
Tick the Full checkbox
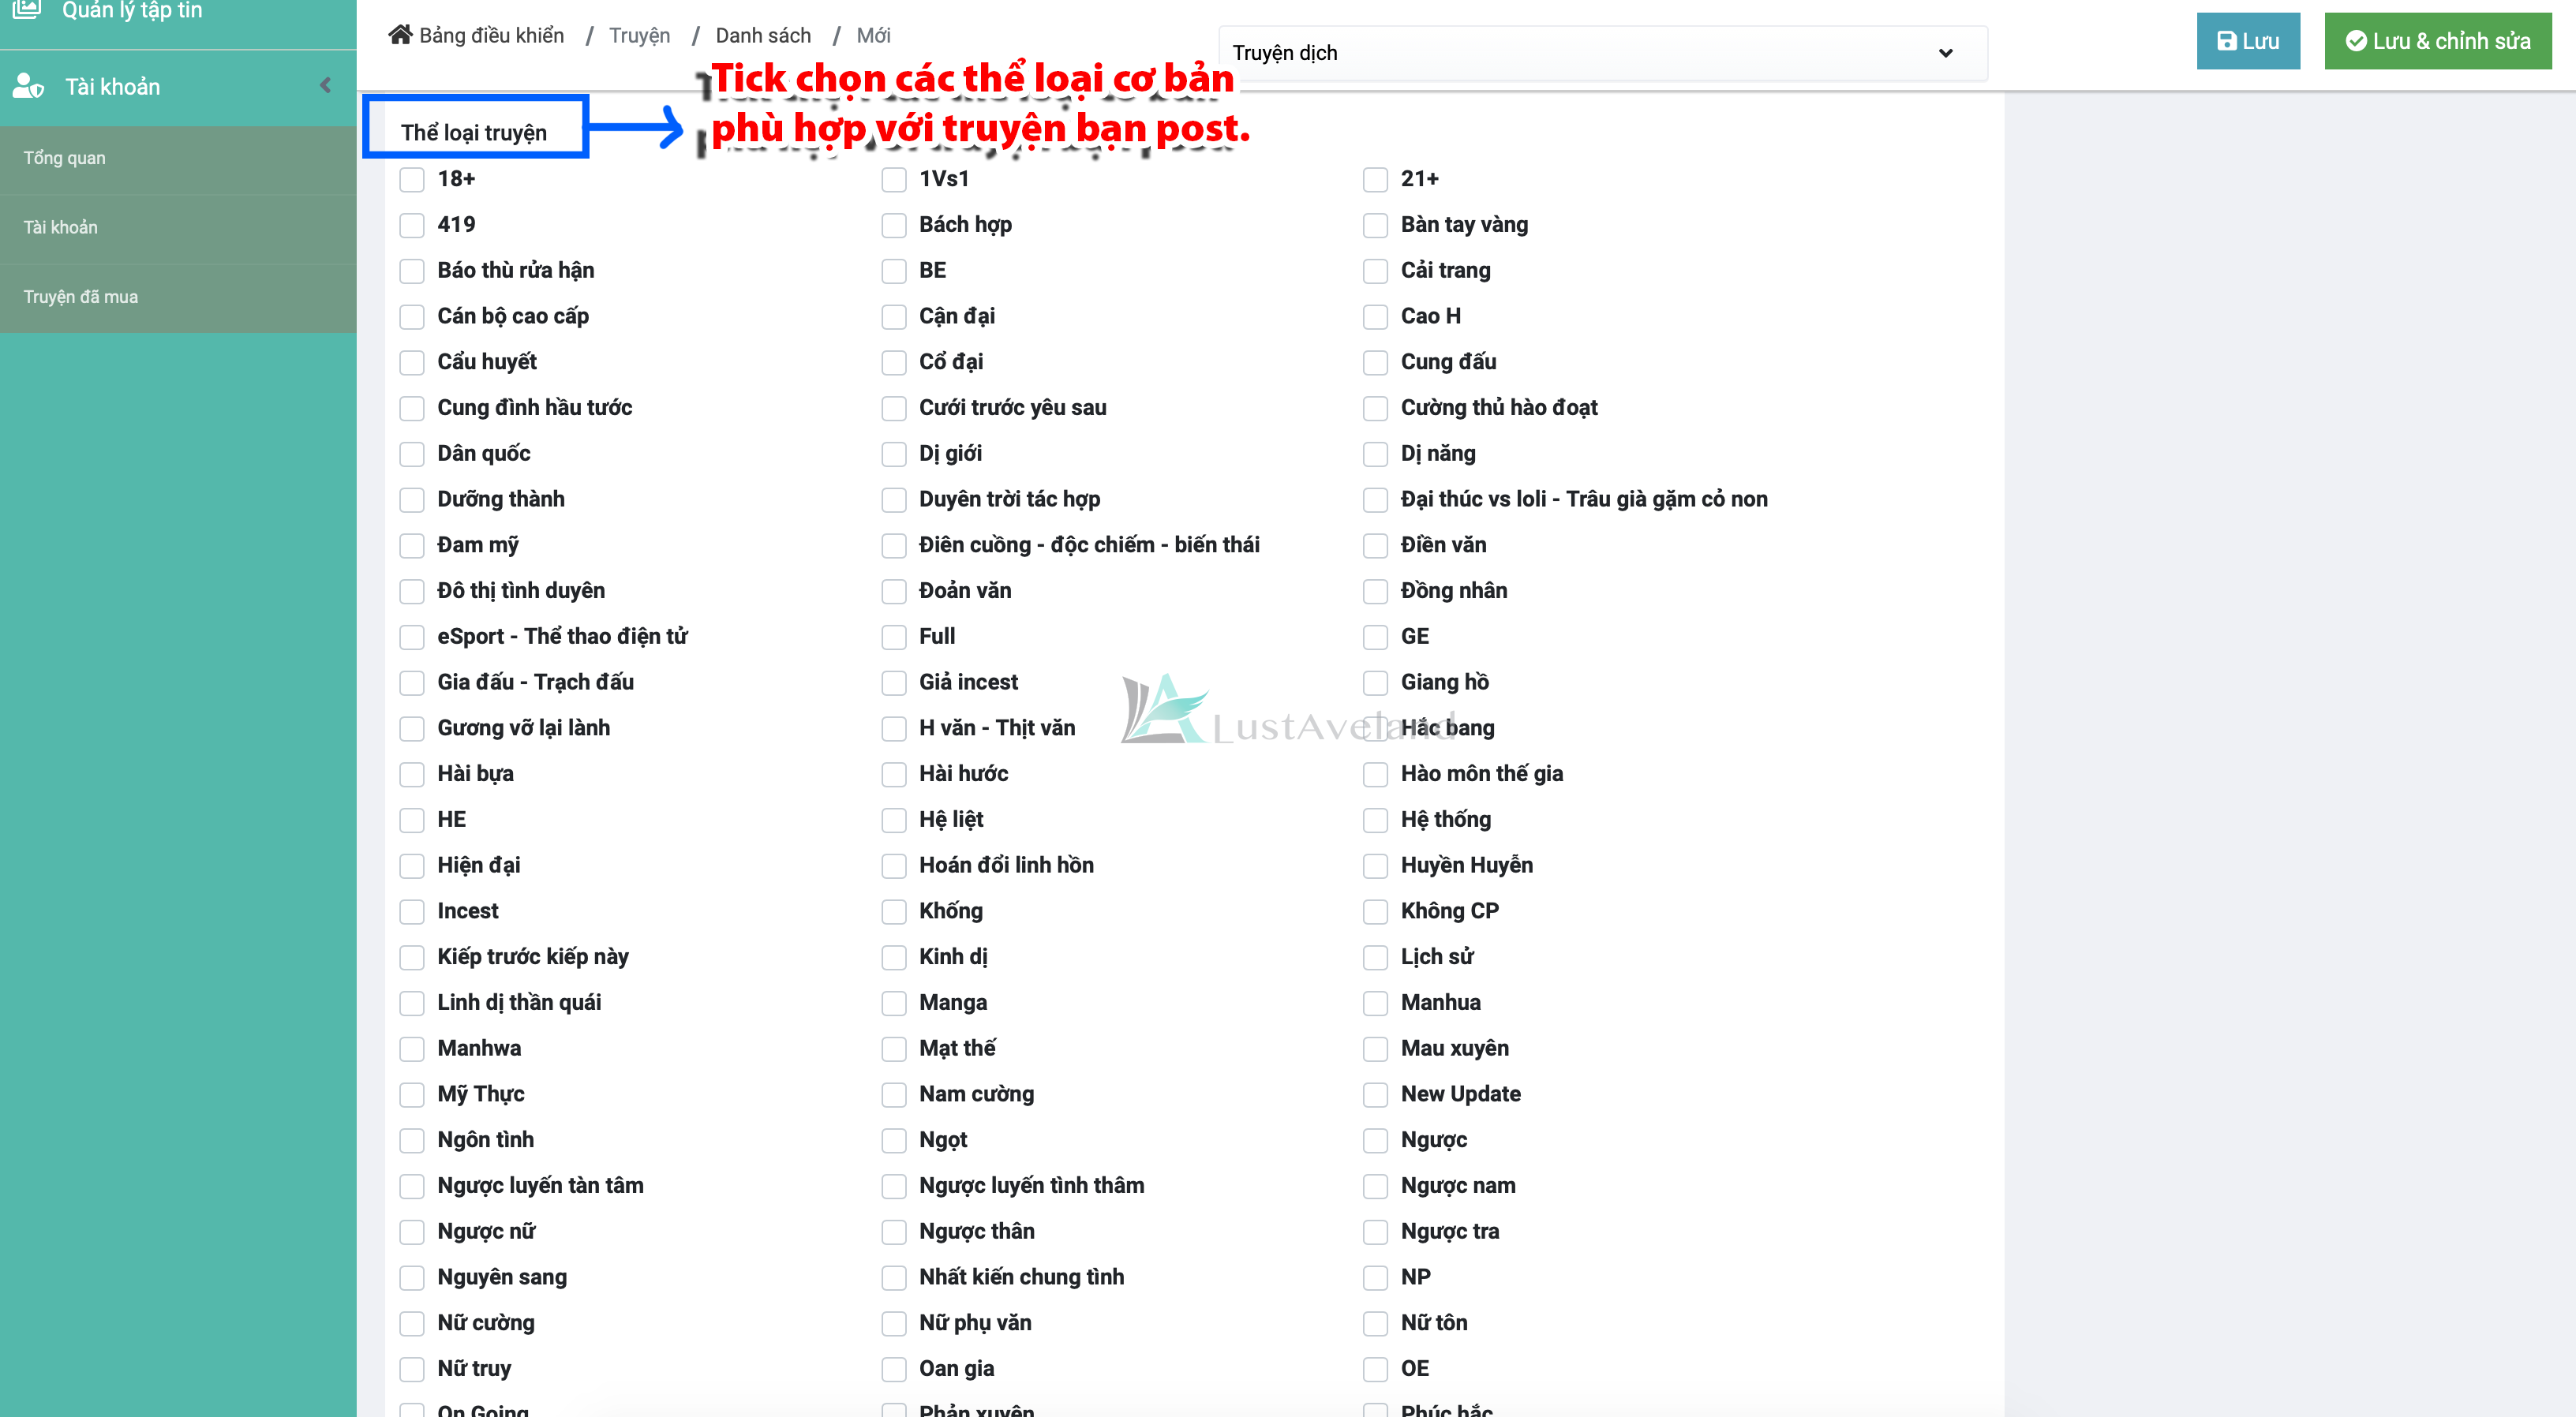894,637
